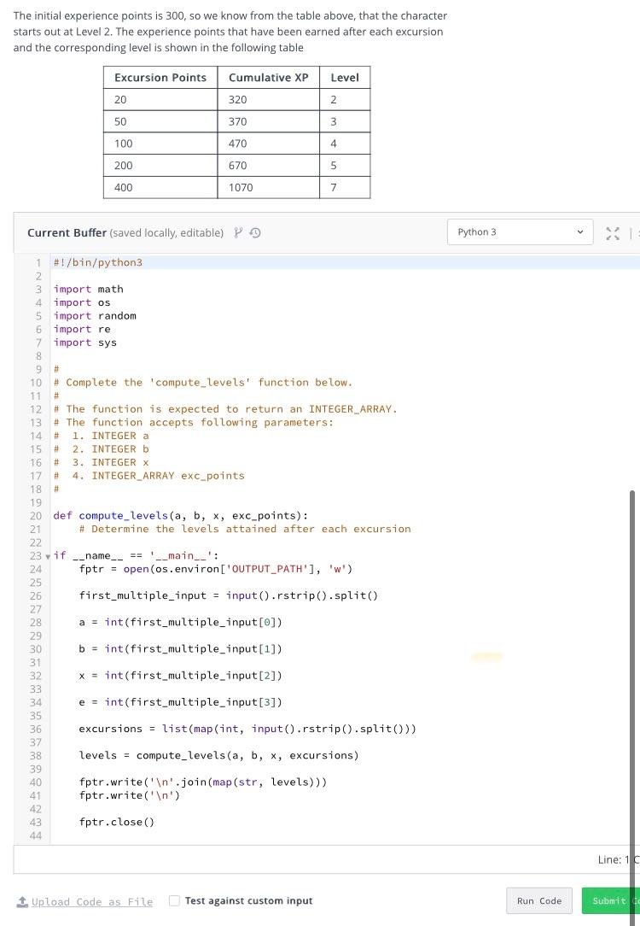This screenshot has height=926, width=640.
Task: Click the 'levels = compute_levels' line
Action: (x=218, y=755)
